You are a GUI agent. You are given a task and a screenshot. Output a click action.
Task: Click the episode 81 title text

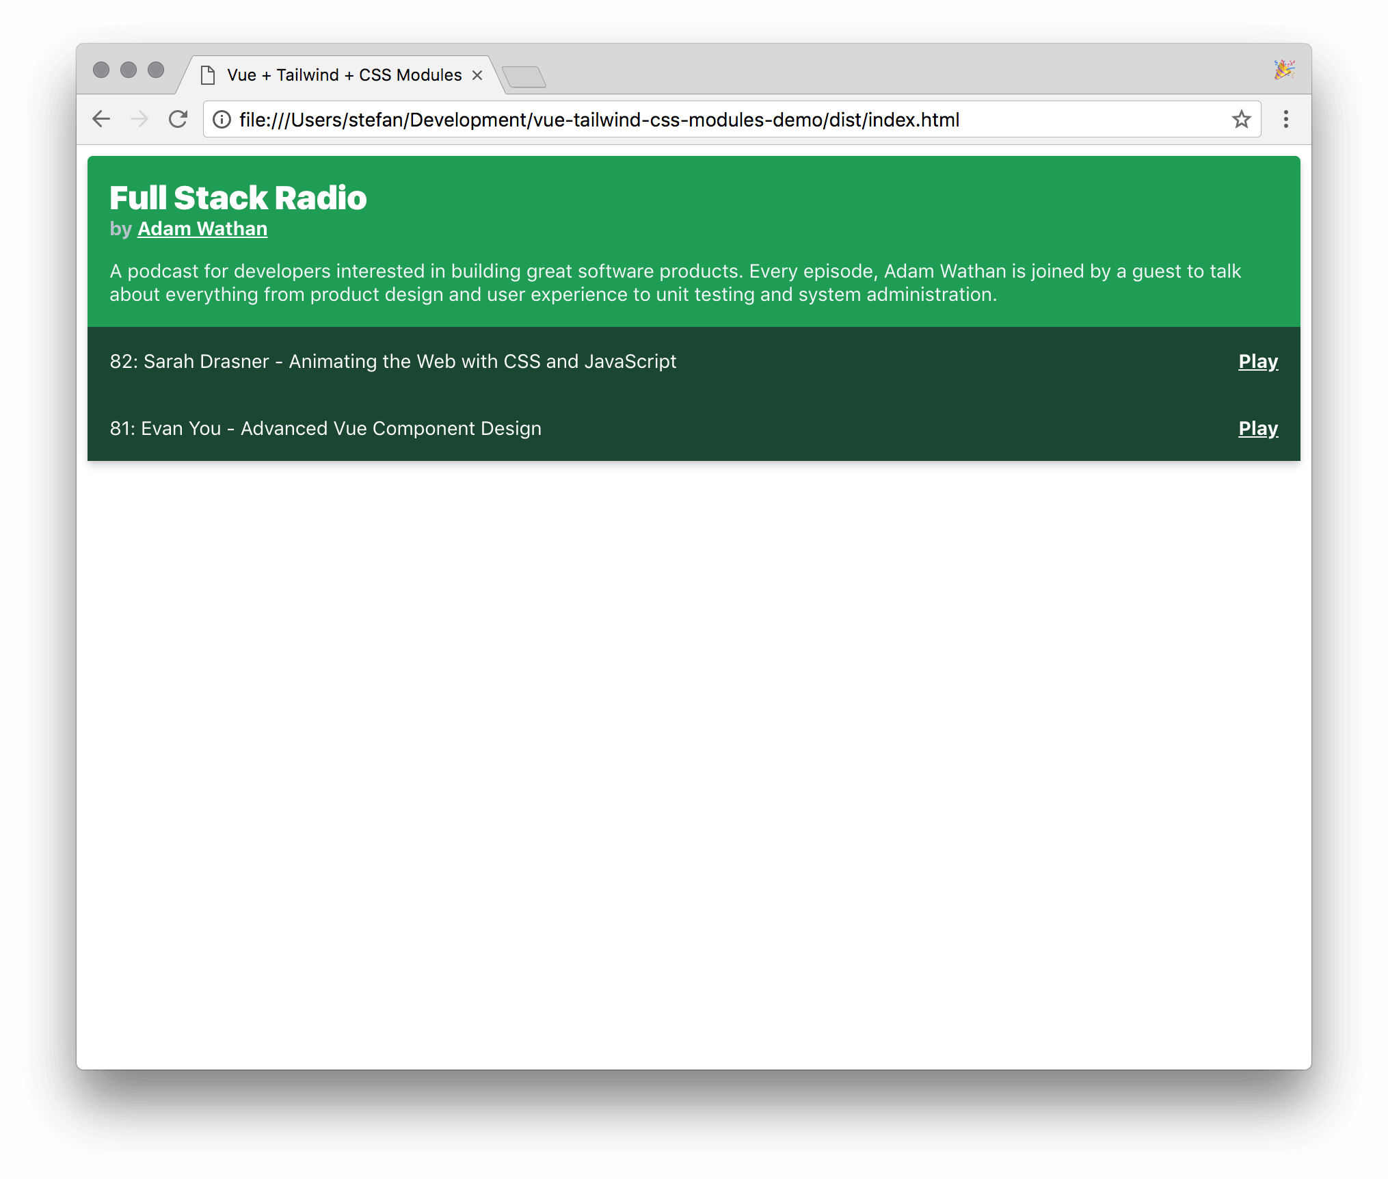click(x=325, y=429)
